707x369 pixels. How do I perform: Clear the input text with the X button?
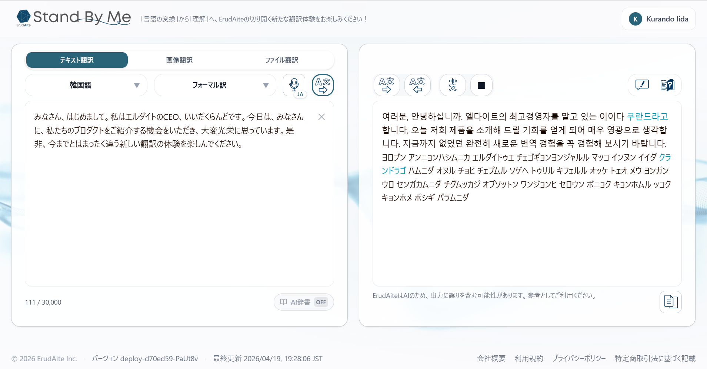[x=321, y=117]
